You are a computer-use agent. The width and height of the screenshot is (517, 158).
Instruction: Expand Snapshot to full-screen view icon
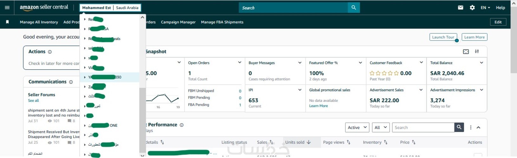point(466,52)
